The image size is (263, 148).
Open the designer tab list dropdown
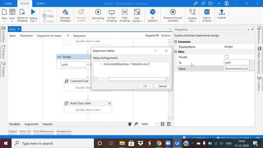click(170, 29)
